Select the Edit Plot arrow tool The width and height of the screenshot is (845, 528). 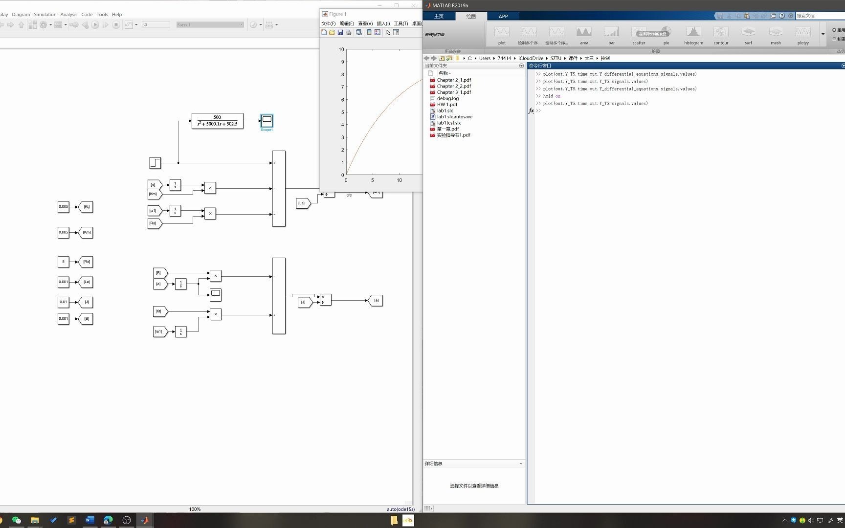click(388, 32)
